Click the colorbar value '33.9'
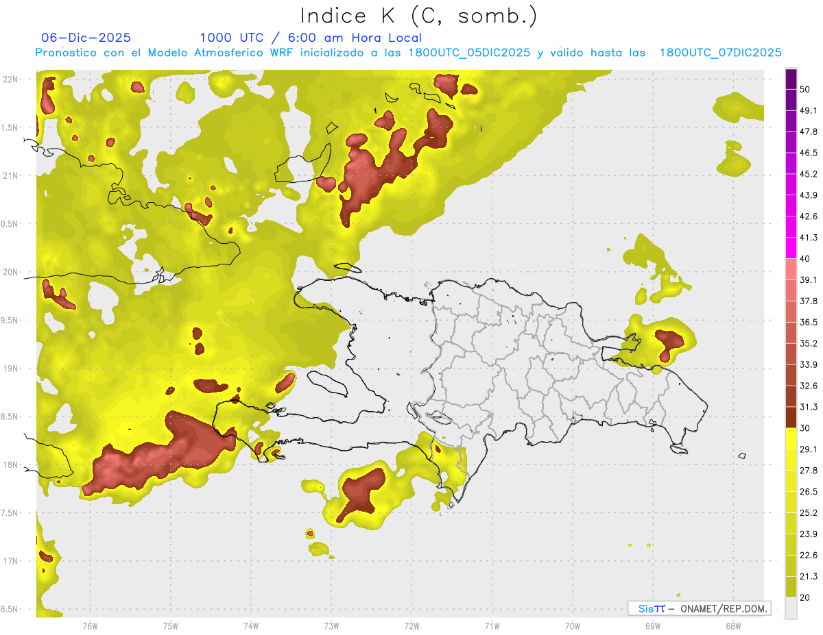This screenshot has height=635, width=823. point(809,364)
